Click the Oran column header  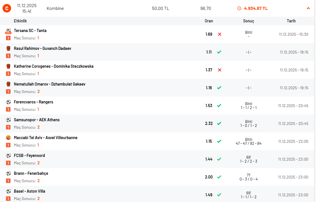click(x=209, y=21)
